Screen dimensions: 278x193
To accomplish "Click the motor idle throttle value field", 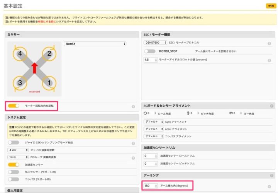I will [x=150, y=60].
